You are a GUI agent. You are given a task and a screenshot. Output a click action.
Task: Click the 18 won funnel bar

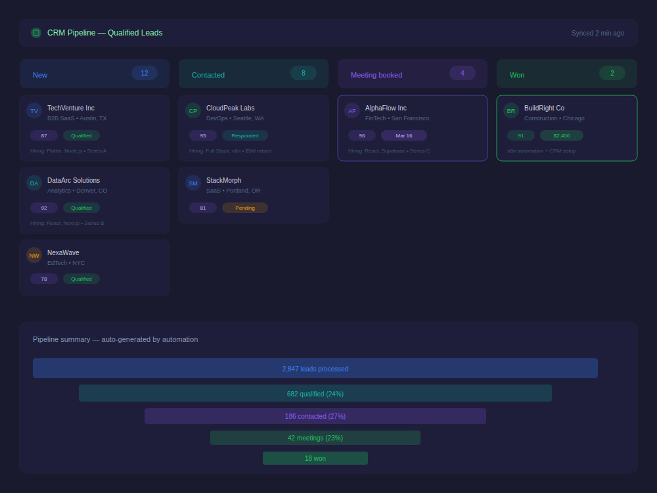315,458
